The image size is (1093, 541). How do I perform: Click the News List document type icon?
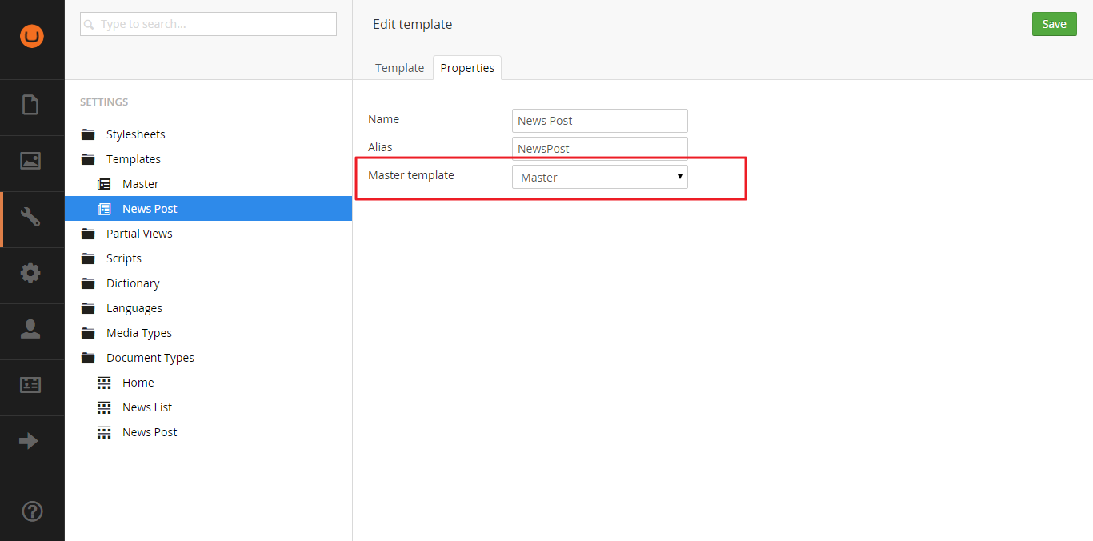(x=104, y=407)
